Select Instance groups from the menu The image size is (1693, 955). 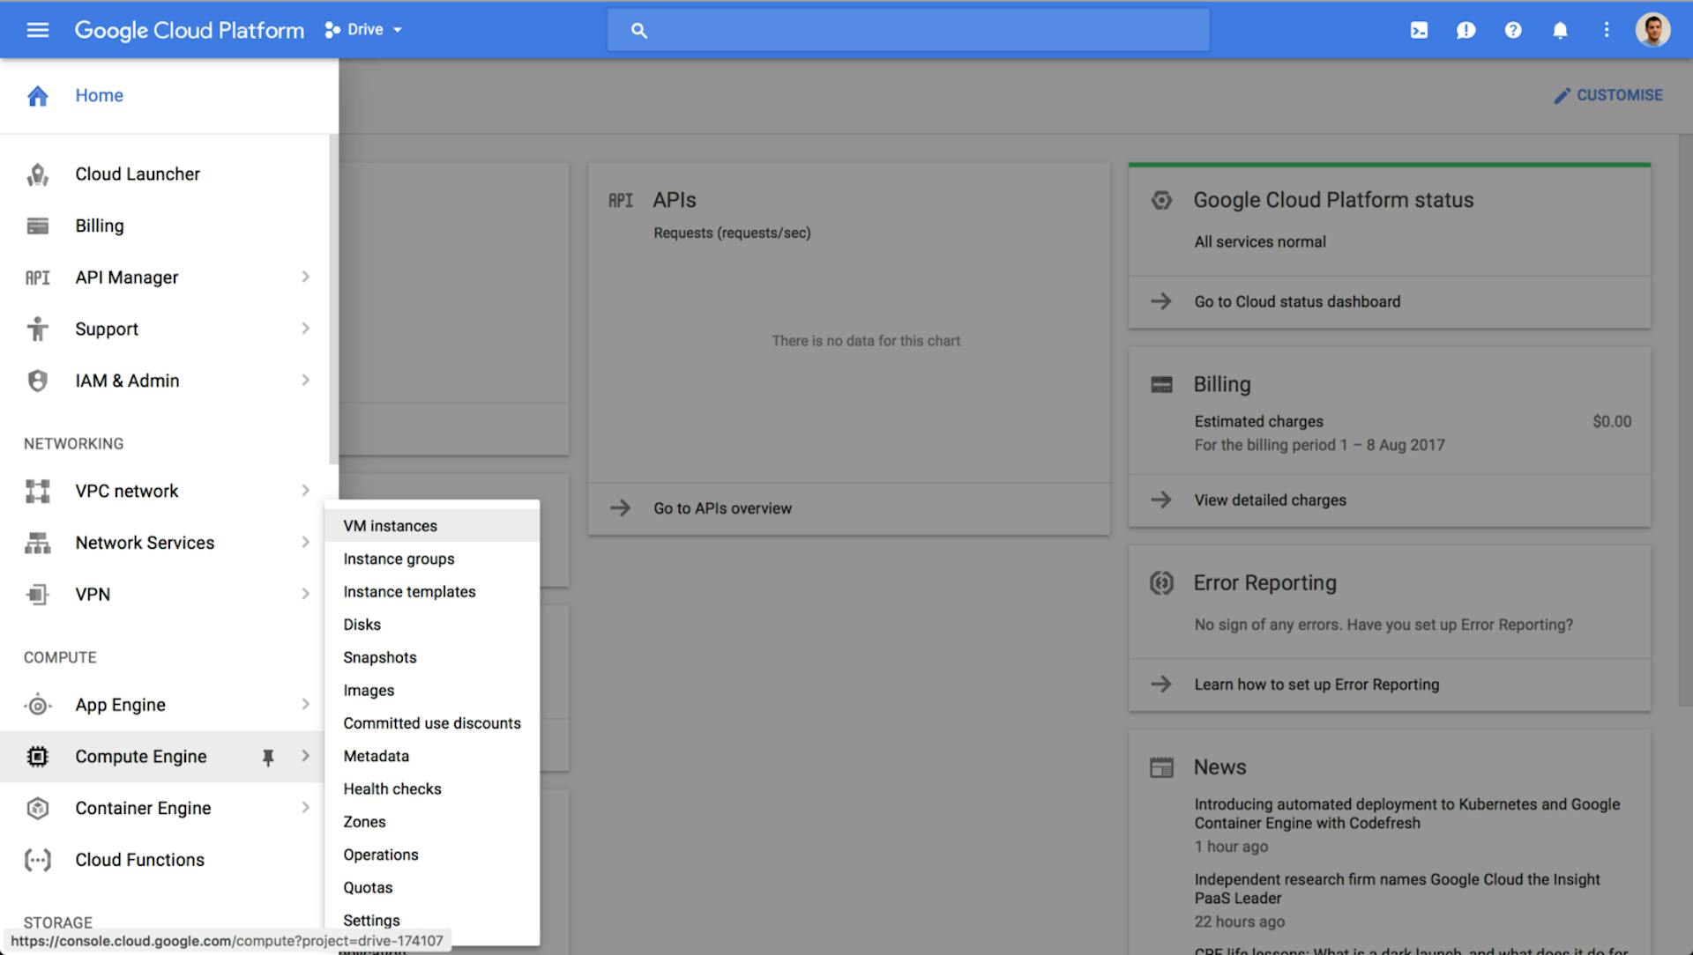click(x=399, y=559)
